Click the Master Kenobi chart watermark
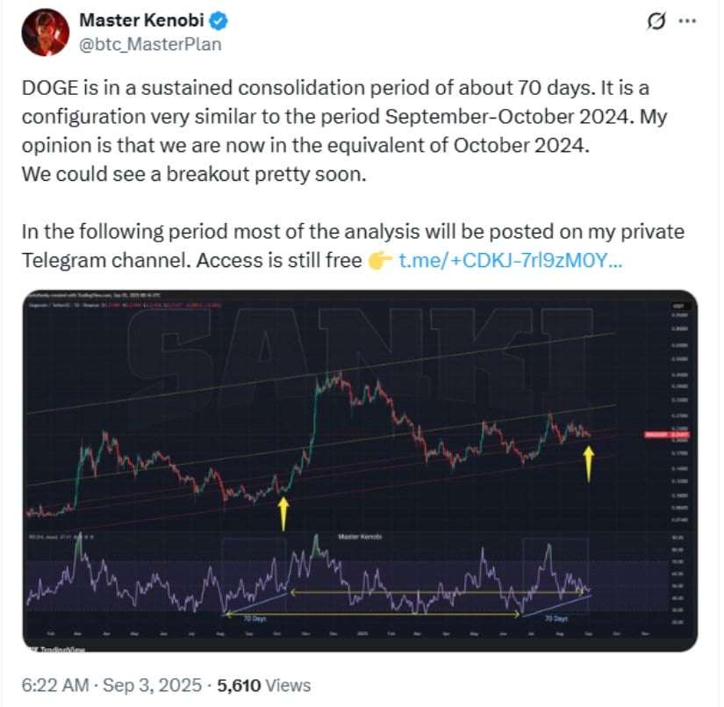The image size is (724, 707). 360,537
